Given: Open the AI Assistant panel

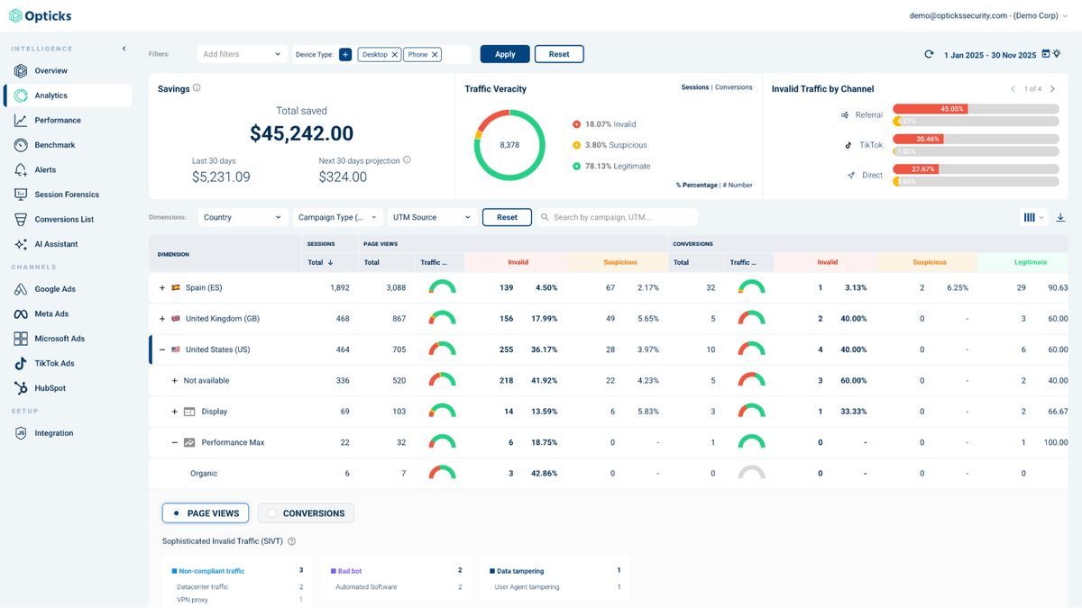Looking at the screenshot, I should point(58,243).
